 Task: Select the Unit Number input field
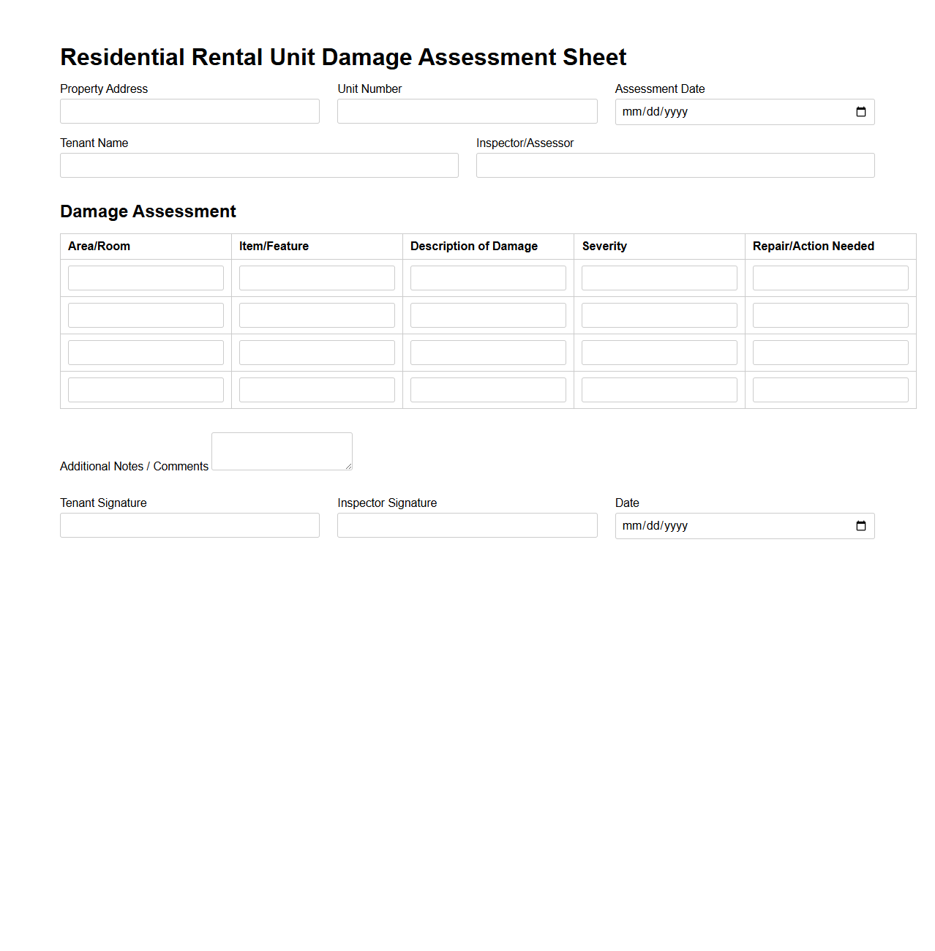pyautogui.click(x=467, y=111)
